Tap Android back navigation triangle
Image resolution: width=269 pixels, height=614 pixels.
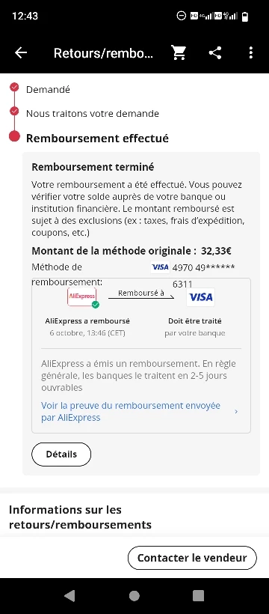69,595
